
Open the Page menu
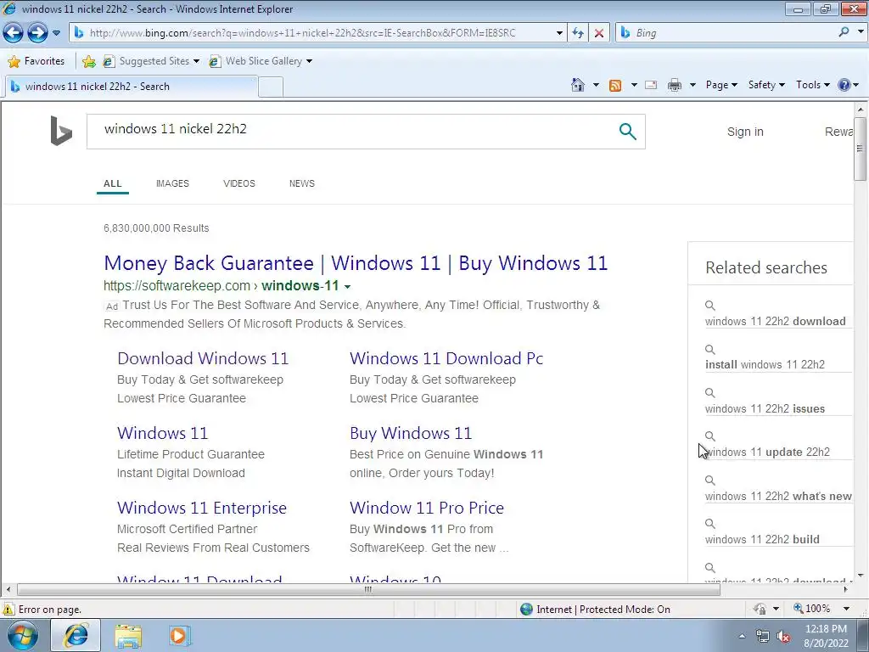pos(721,85)
